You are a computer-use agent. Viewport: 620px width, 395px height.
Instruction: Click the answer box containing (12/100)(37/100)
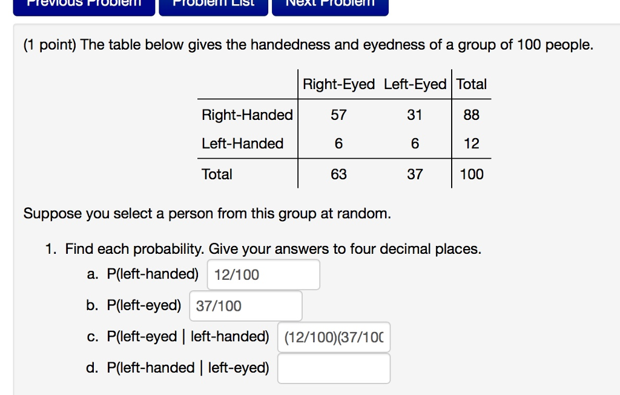point(333,337)
